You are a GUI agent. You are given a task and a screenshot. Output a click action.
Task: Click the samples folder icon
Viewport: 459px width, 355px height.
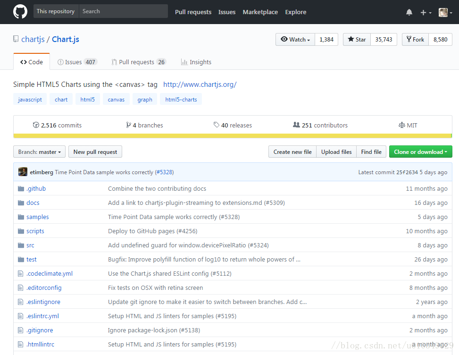(x=21, y=217)
